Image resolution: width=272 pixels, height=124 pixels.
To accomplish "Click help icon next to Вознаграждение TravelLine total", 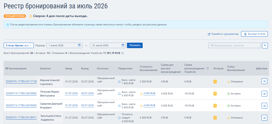I will pyautogui.click(x=123, y=53).
